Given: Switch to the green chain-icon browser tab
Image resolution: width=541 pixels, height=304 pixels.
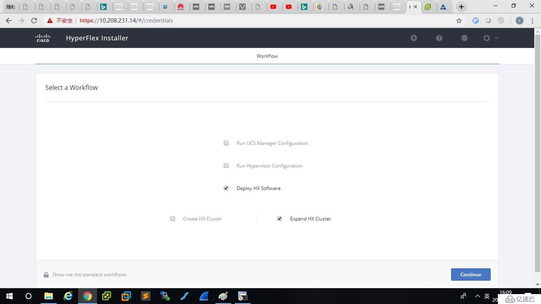Looking at the screenshot, I should (428, 7).
